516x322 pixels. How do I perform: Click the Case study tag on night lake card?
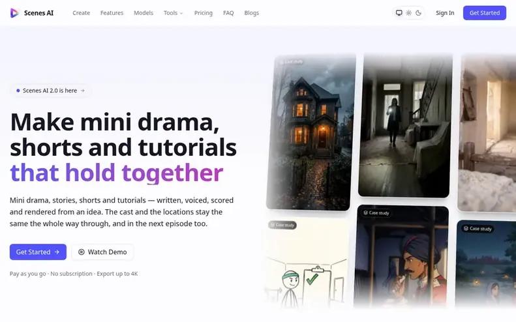[x=477, y=228]
